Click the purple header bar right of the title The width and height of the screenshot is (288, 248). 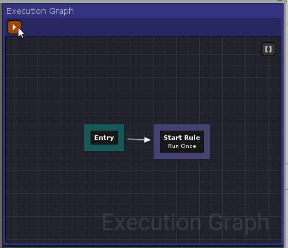click(177, 11)
